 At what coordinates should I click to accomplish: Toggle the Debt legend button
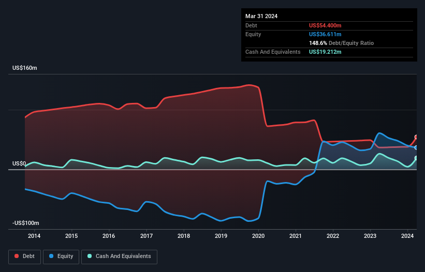pyautogui.click(x=25, y=256)
